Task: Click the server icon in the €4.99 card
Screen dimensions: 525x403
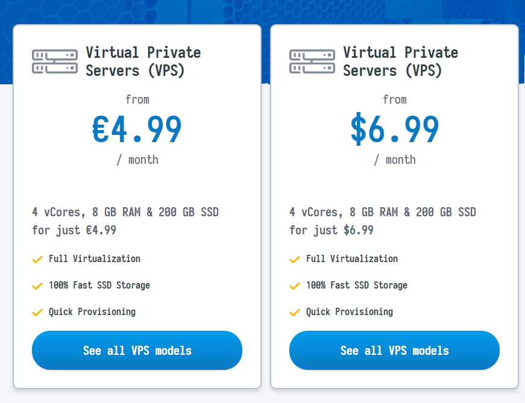Action: coord(54,61)
